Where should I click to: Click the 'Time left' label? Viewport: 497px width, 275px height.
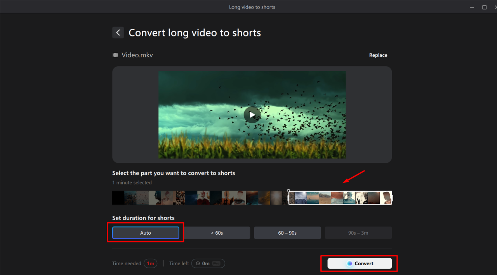coord(179,263)
